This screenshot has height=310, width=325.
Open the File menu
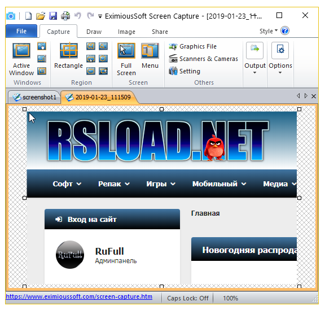[x=21, y=31]
